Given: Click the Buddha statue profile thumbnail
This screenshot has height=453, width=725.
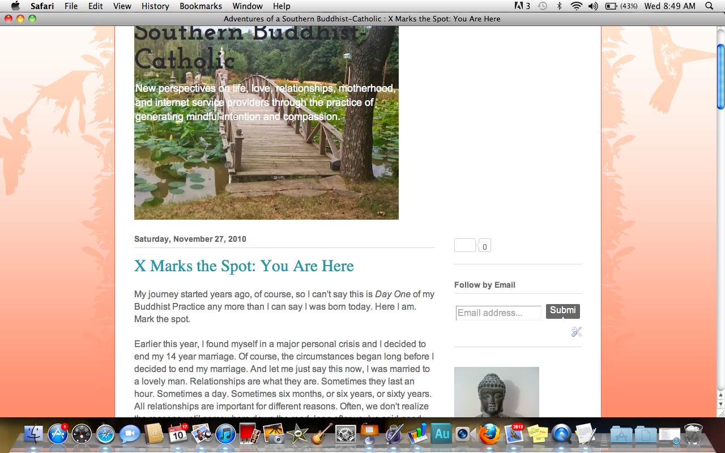Looking at the screenshot, I should pos(497,392).
